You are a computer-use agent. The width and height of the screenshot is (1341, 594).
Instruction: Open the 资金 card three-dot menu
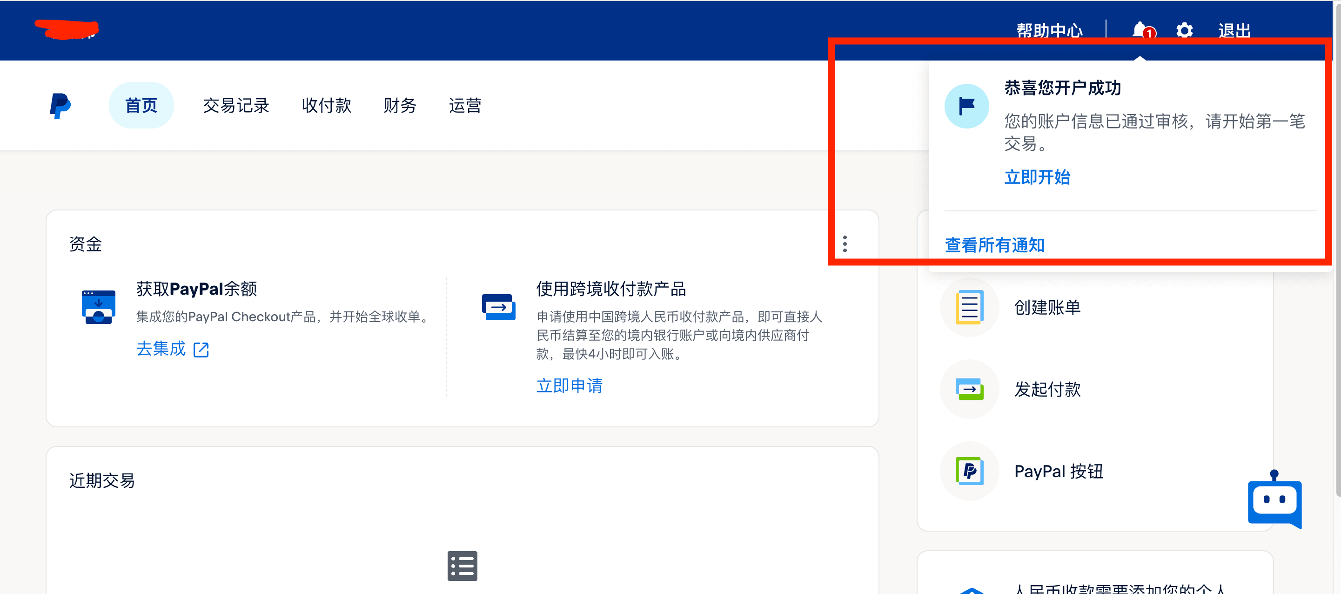click(845, 243)
